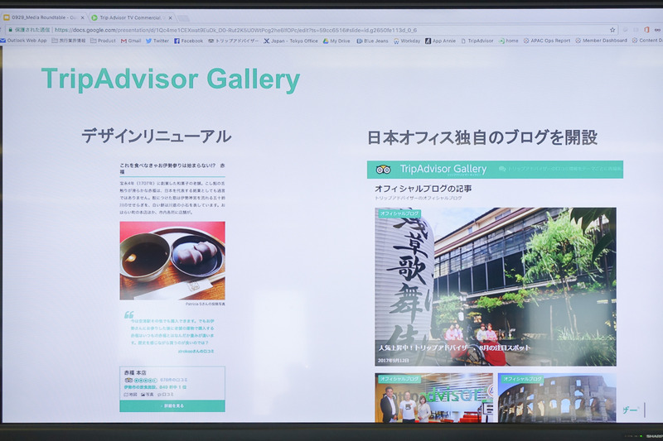
Task: Click the オフィシャルブログの記事 heading
Action: (x=423, y=189)
